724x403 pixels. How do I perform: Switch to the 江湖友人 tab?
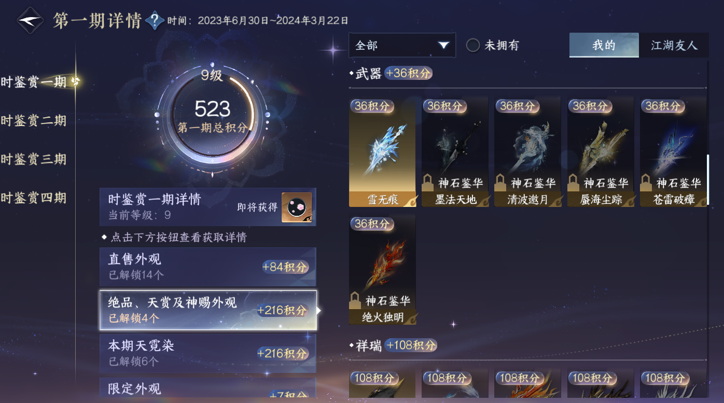point(674,45)
